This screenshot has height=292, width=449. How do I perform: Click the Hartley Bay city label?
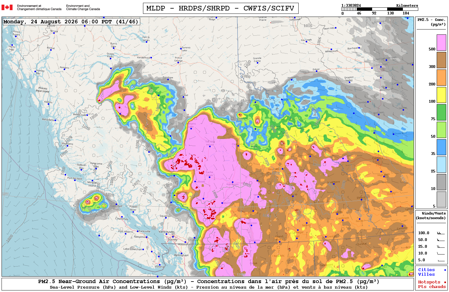click(40, 72)
